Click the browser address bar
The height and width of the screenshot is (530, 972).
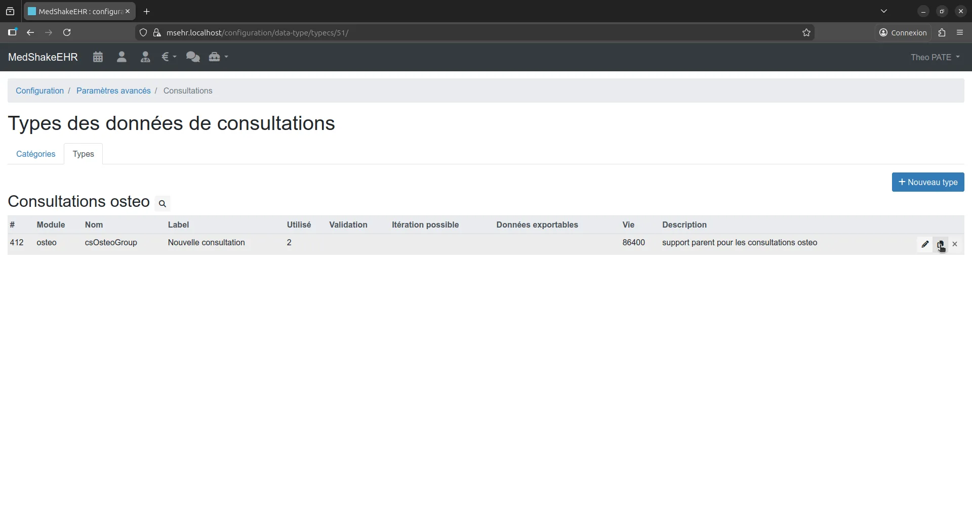(x=405, y=32)
